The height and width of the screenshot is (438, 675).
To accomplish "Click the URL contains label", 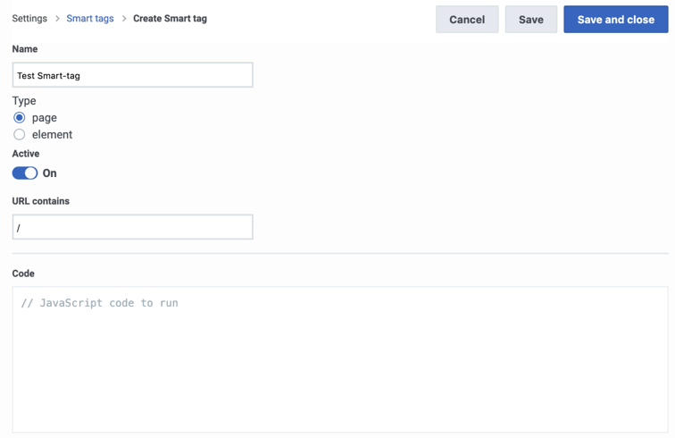I will point(41,201).
